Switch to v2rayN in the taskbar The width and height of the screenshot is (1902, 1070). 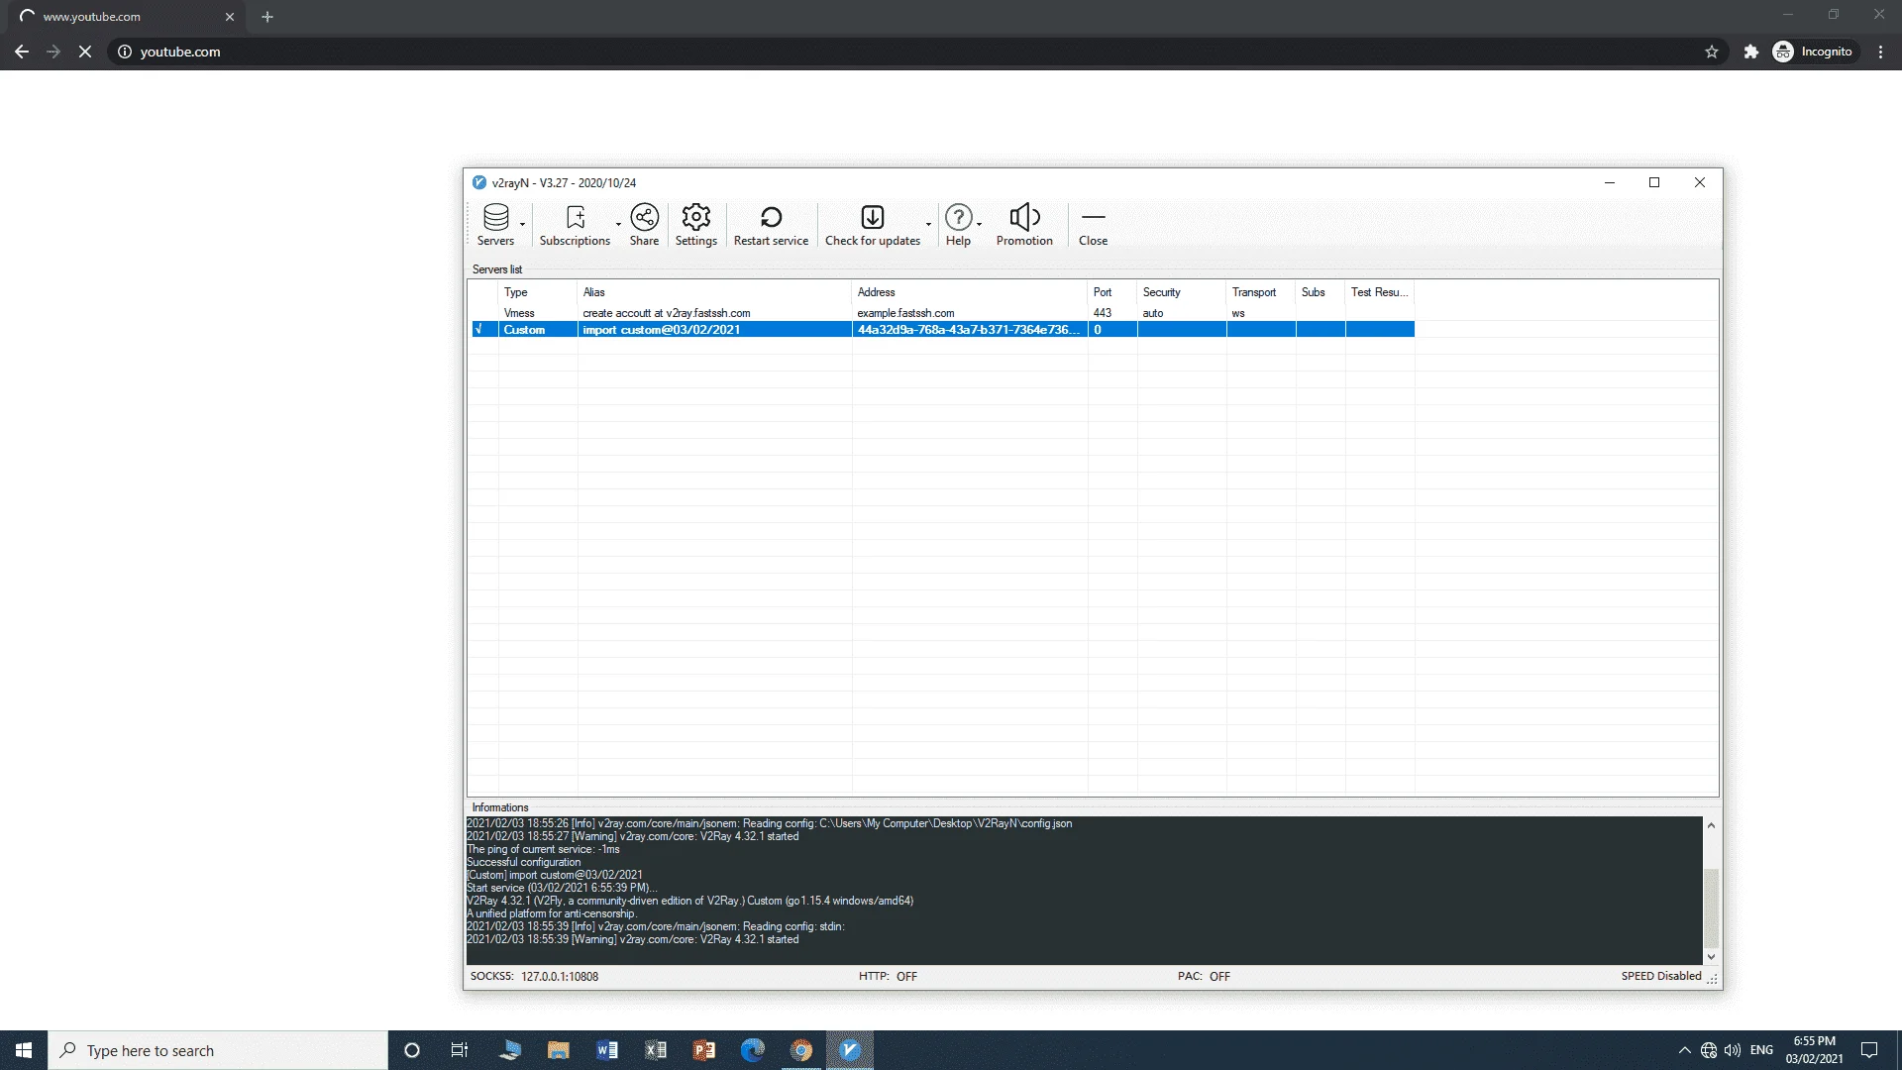tap(850, 1050)
